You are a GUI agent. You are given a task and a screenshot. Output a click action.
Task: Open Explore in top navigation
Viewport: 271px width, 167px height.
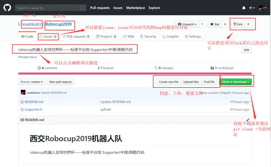click(x=154, y=8)
